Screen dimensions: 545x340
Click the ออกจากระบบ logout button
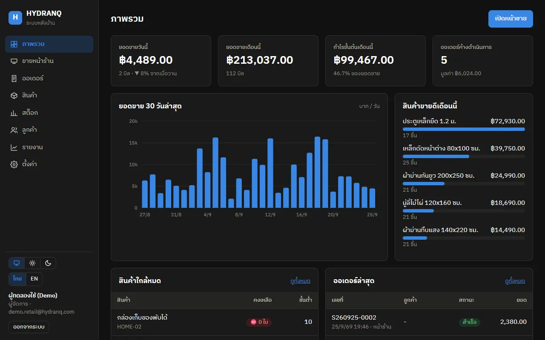pos(29,327)
